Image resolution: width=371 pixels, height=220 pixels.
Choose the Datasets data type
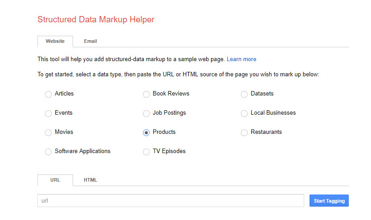tap(244, 94)
